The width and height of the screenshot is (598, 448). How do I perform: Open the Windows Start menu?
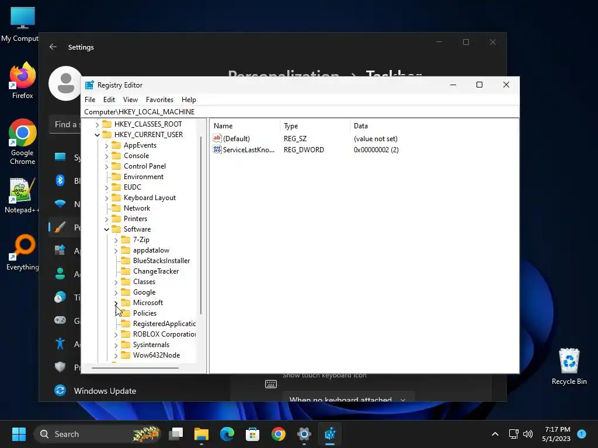(x=19, y=434)
